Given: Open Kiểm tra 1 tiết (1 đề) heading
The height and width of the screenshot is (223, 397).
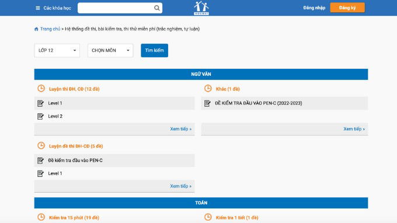Looking at the screenshot, I should pyautogui.click(x=237, y=217).
